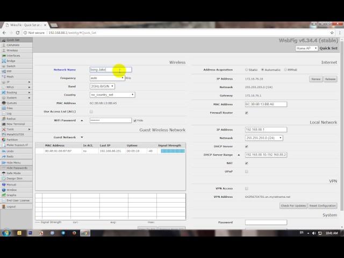Collapse the DHCP Server Range arrow

pyautogui.click(x=239, y=155)
